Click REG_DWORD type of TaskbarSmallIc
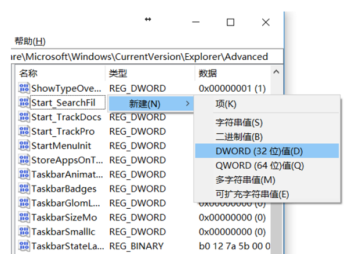Image resolution: width=348 pixels, height=254 pixels. point(137,232)
